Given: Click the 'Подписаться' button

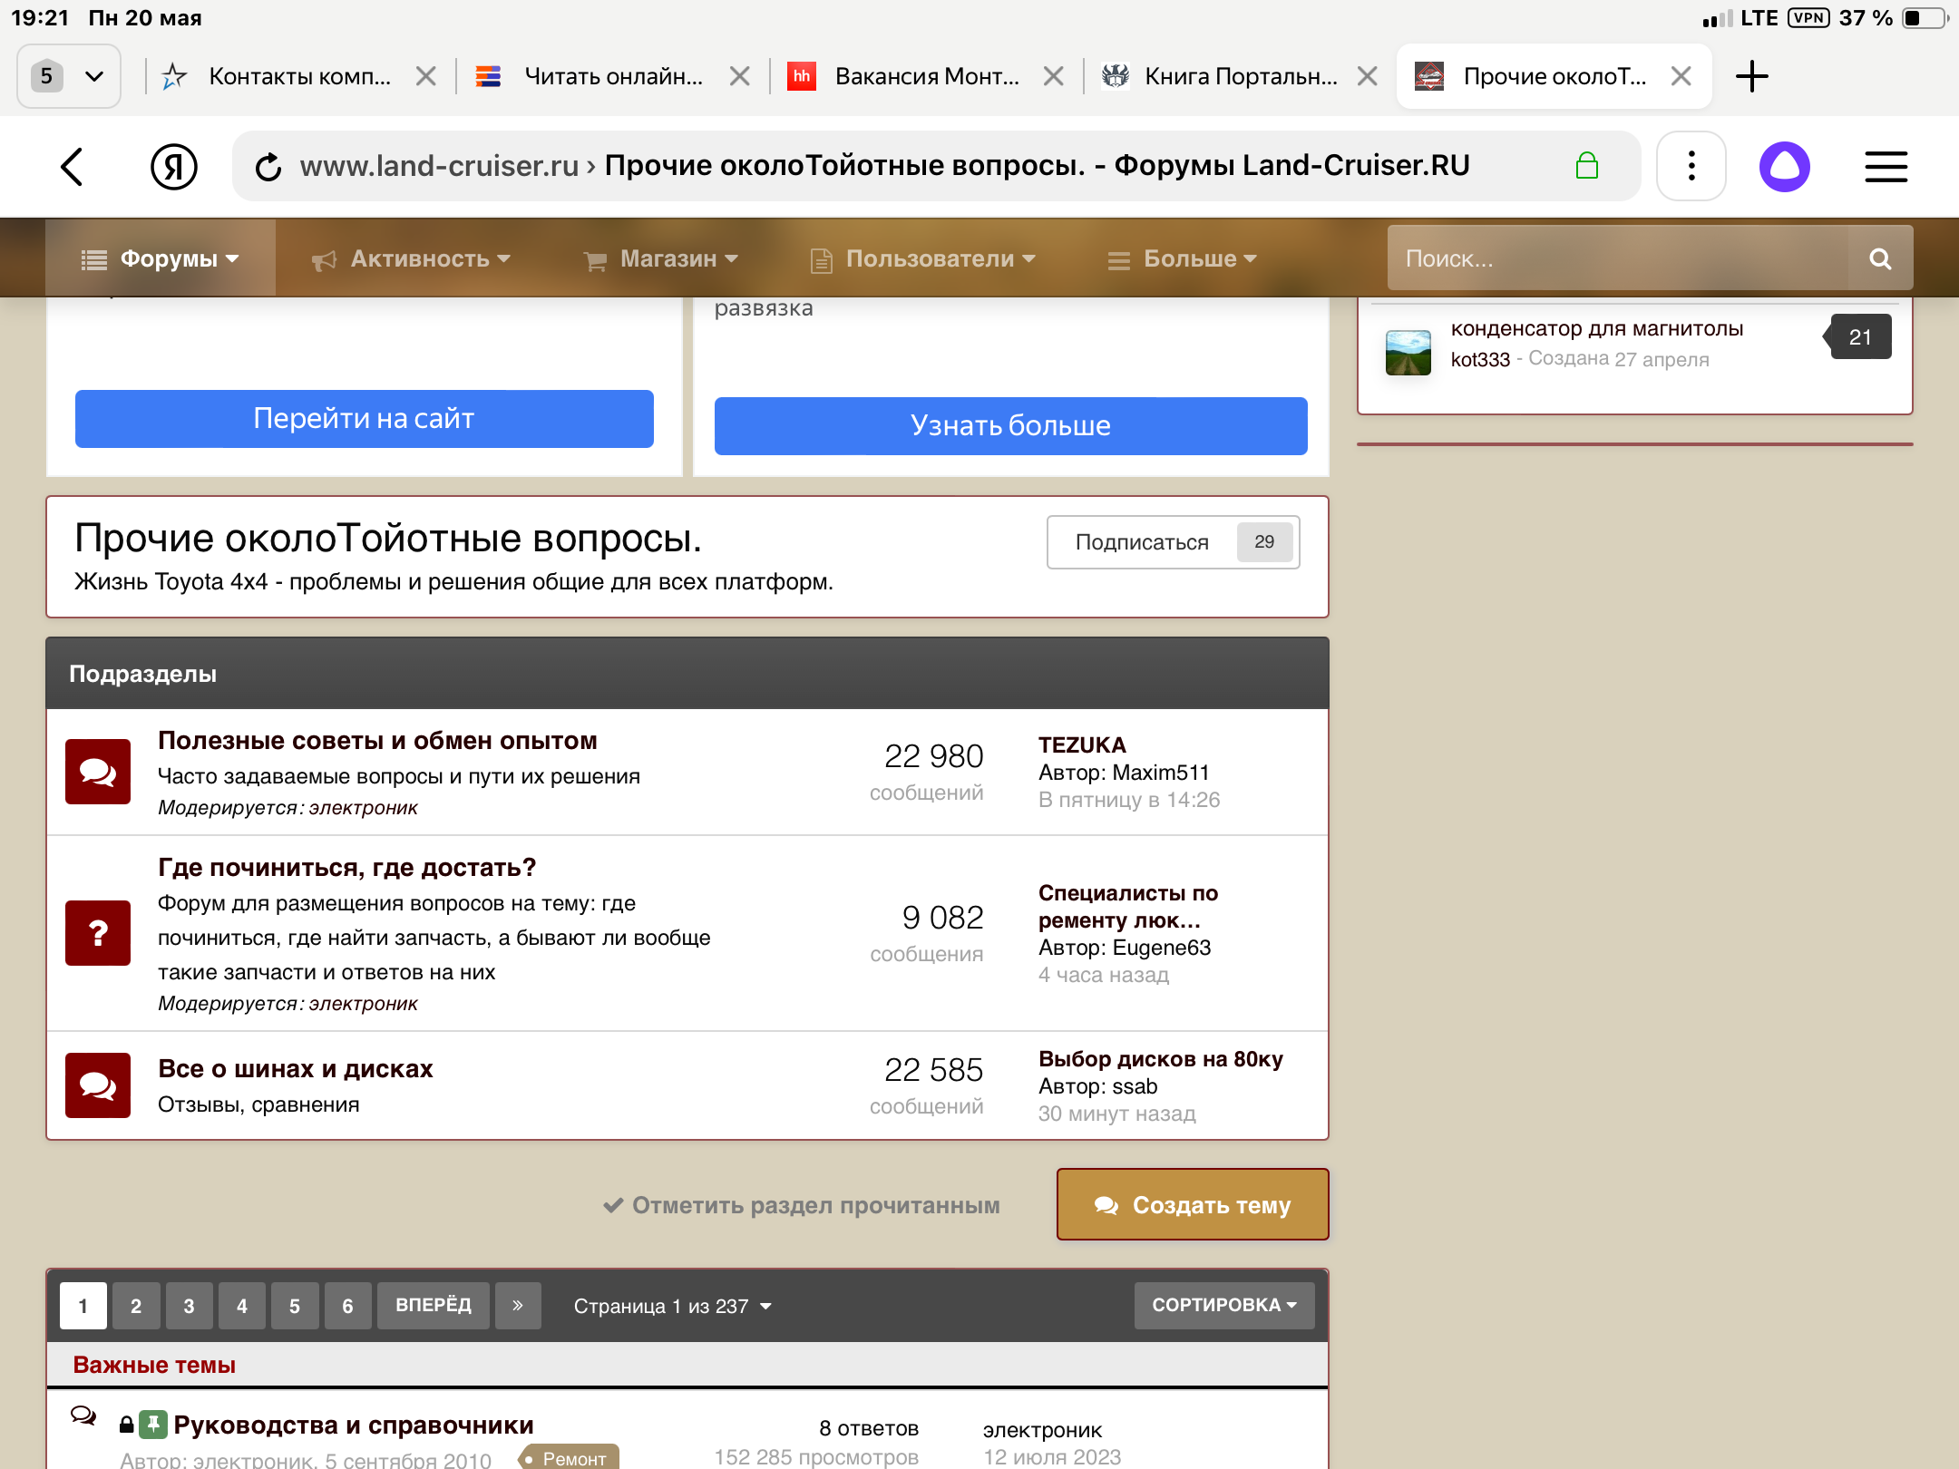Looking at the screenshot, I should (x=1173, y=542).
